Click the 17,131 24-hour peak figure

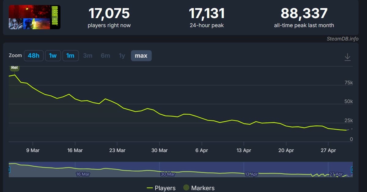pyautogui.click(x=207, y=13)
